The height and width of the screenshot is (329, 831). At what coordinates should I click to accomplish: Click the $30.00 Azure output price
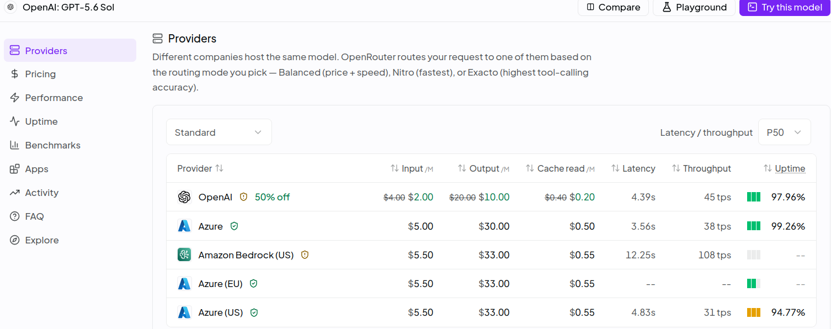point(494,226)
